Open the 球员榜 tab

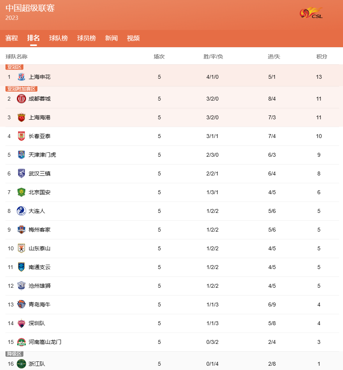(x=87, y=38)
